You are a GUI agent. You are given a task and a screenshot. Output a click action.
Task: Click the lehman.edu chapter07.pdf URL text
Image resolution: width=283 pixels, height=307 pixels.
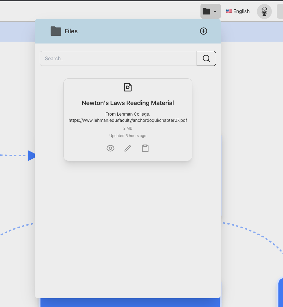point(128,120)
